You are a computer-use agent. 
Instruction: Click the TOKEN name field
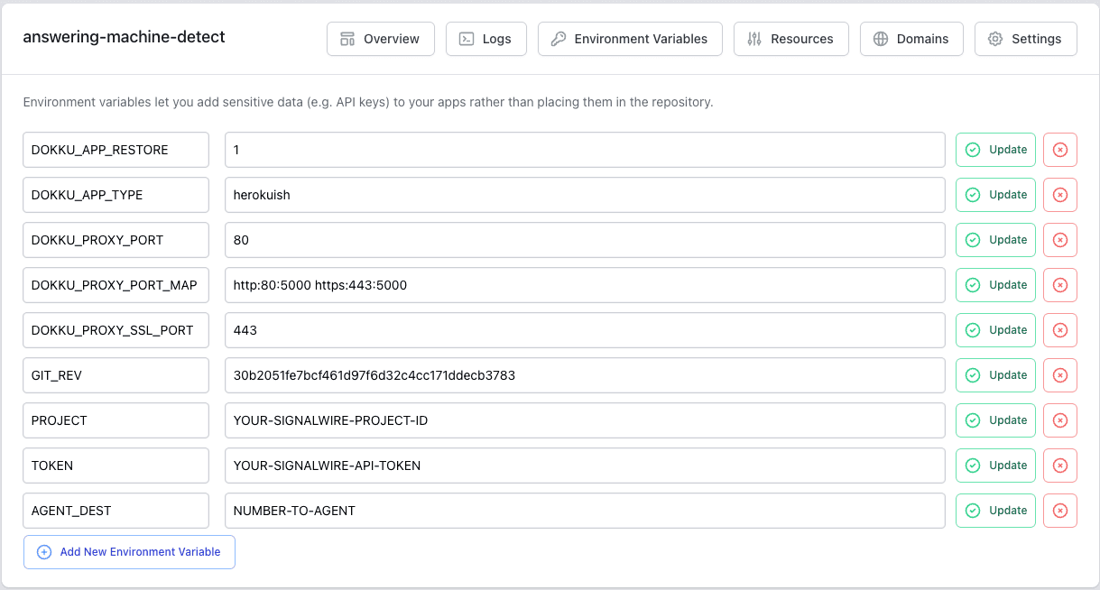pos(116,466)
